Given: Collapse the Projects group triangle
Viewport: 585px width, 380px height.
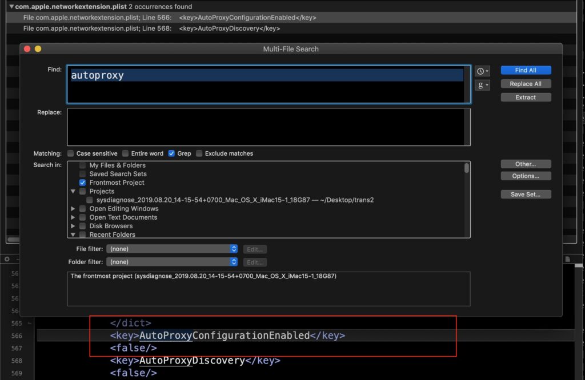Looking at the screenshot, I should 73,192.
